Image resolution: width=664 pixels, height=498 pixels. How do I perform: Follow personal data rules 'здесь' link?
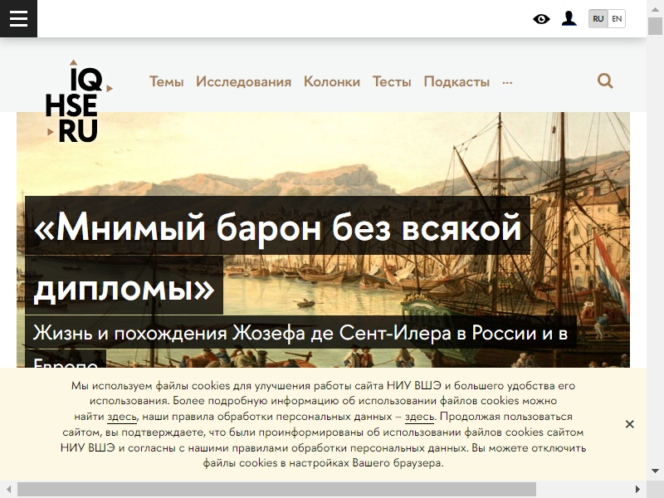point(420,417)
